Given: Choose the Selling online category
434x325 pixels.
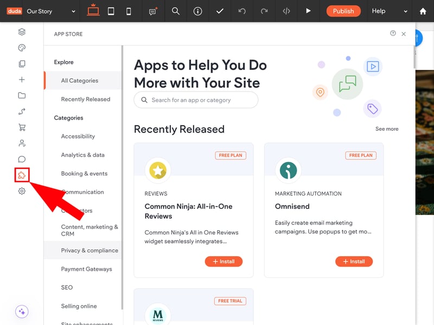Looking at the screenshot, I should pos(79,306).
